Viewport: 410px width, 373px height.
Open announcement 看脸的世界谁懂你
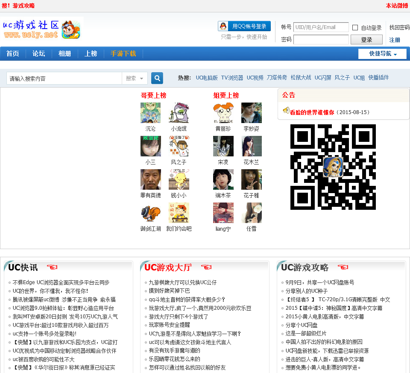click(x=312, y=112)
